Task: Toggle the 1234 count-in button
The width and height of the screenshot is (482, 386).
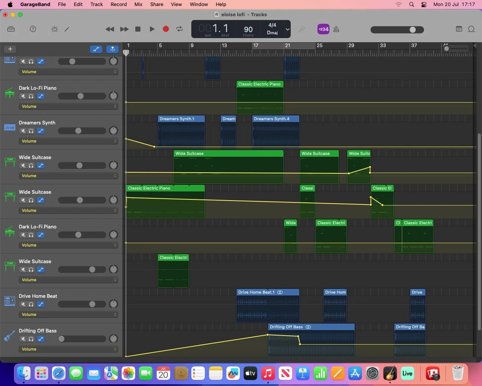Action: pos(323,29)
